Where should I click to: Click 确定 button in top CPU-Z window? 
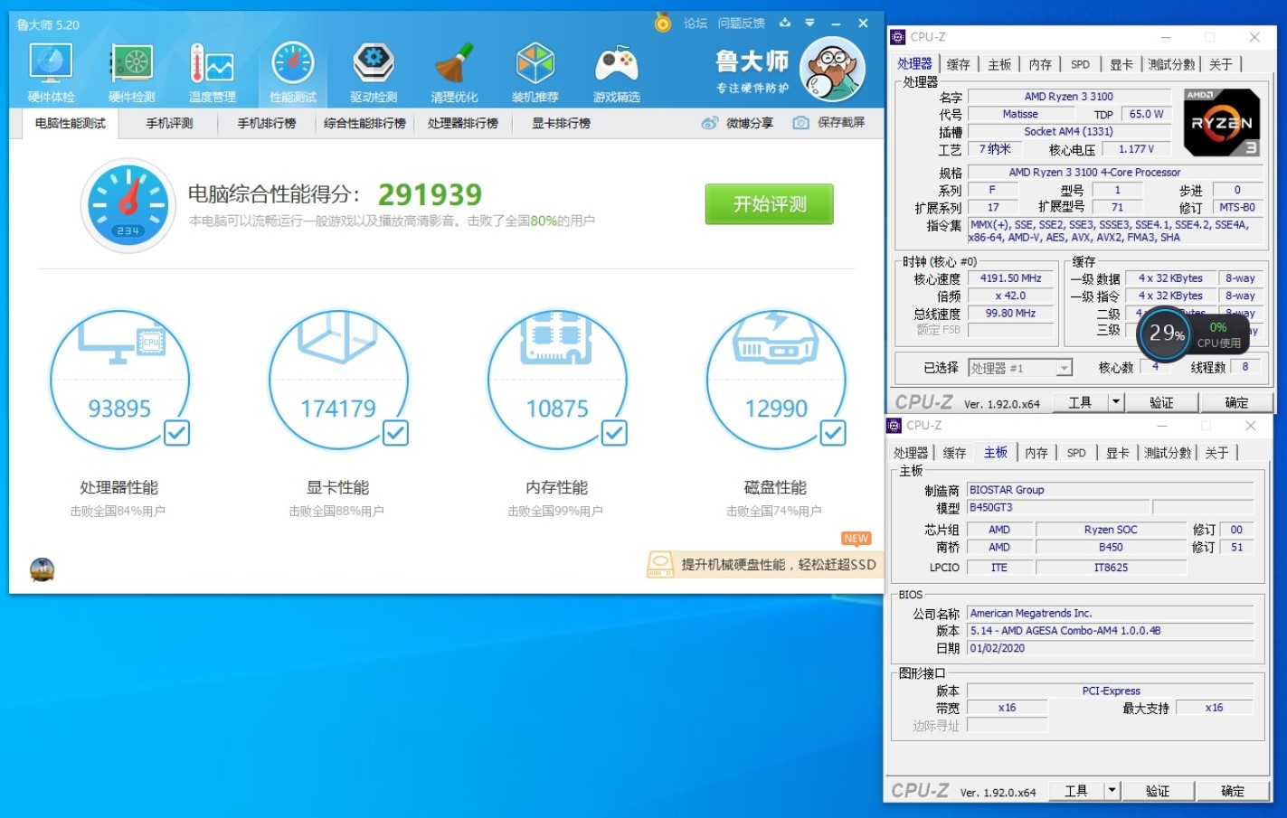pyautogui.click(x=1236, y=402)
